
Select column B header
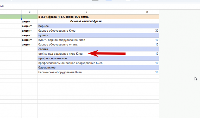[29, 12]
